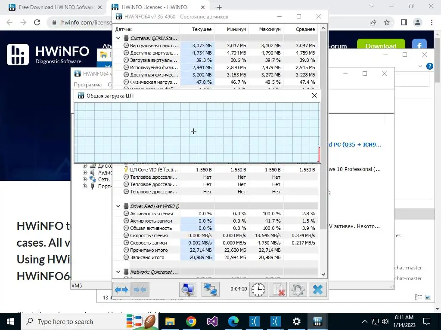441x330 pixels.
Task: Collapse the Network: Qumranet group
Action: 118,272
